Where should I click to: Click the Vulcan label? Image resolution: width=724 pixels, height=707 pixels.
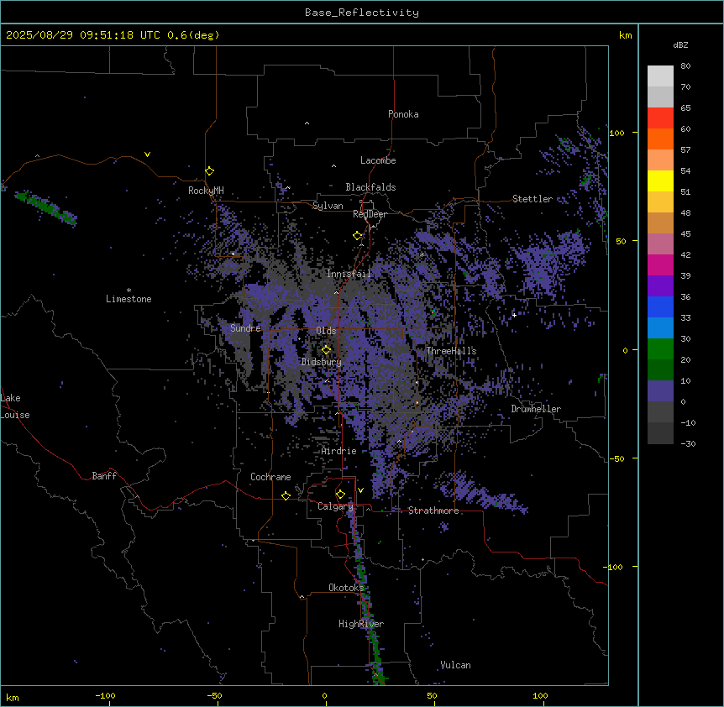pos(456,665)
